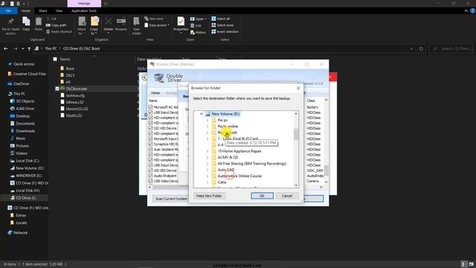Switch to the View ribbon tab
476x268 pixels.
click(59, 11)
